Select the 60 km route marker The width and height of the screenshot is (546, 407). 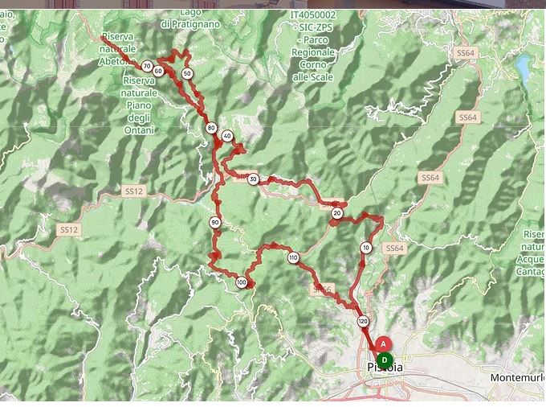coord(158,71)
